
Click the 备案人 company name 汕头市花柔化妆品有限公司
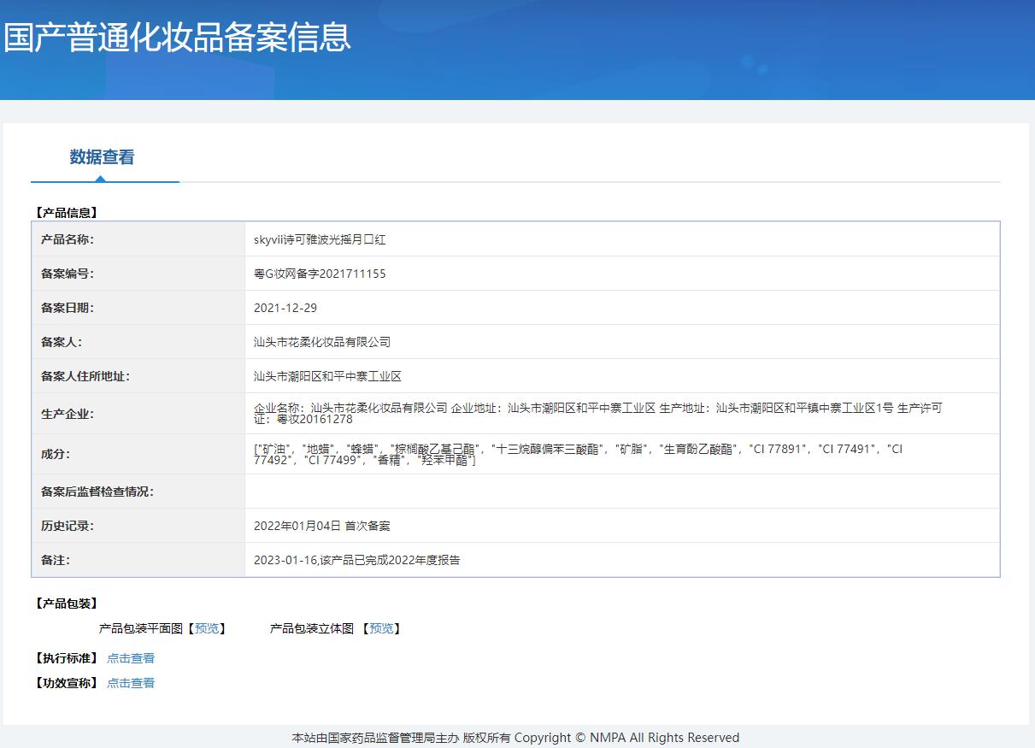point(322,342)
